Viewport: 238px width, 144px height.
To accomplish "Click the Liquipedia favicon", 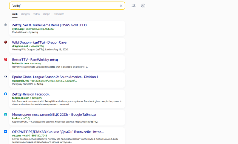I will pyautogui.click(x=5, y=77).
